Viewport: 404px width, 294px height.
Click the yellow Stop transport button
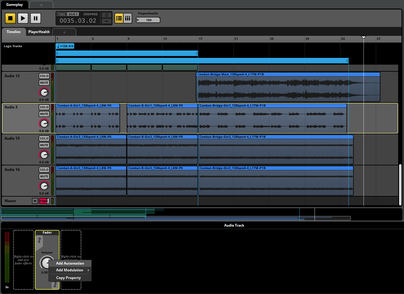(x=10, y=18)
